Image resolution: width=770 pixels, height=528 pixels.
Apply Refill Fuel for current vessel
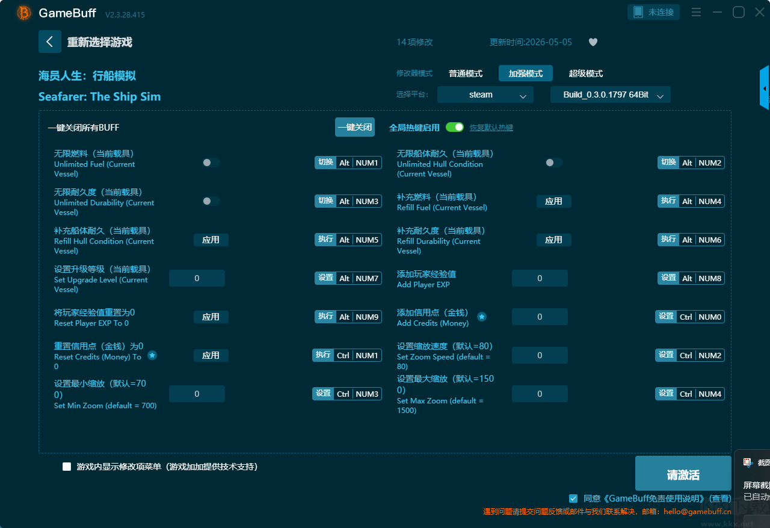pos(554,201)
